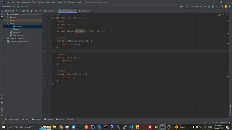Open Project panel gear options

36,11
